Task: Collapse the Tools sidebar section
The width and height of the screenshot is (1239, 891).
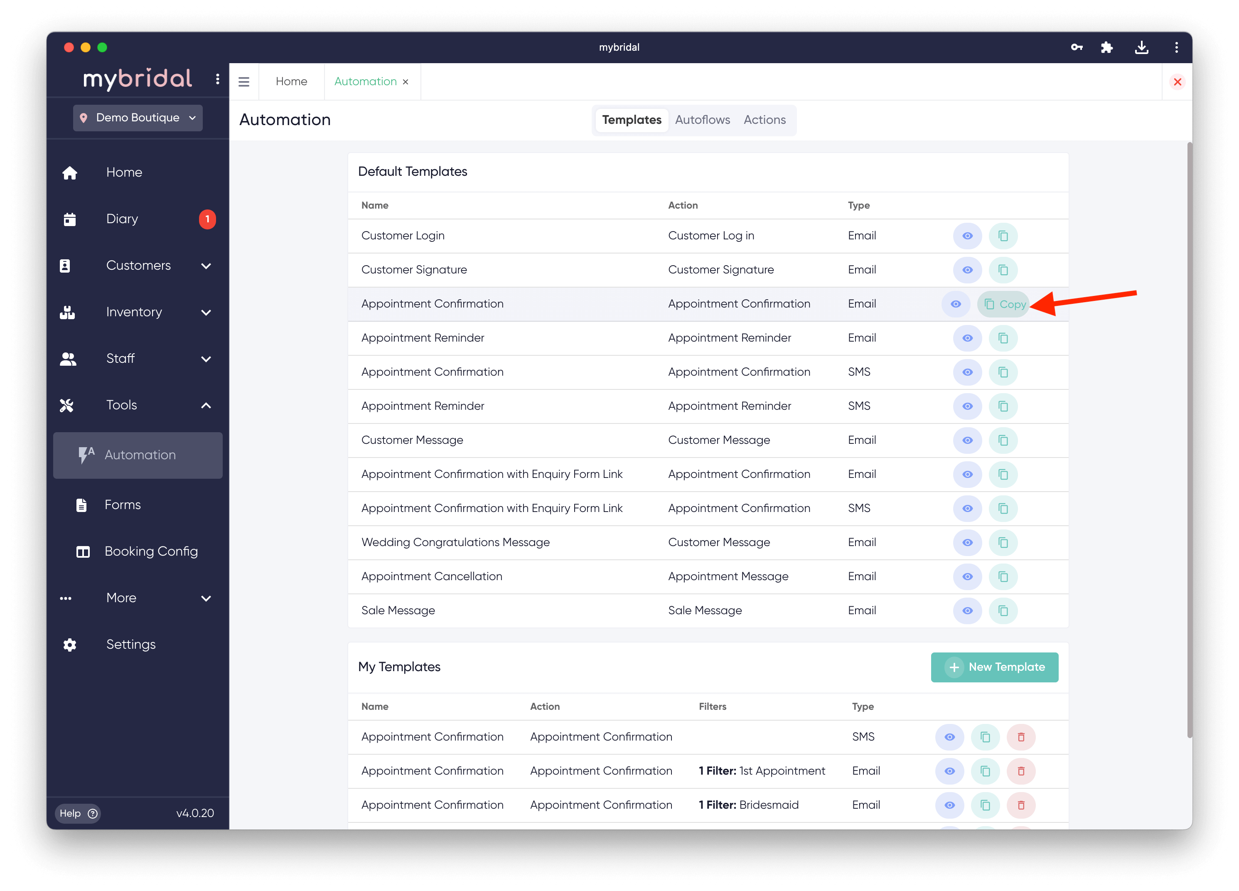Action: pos(206,405)
